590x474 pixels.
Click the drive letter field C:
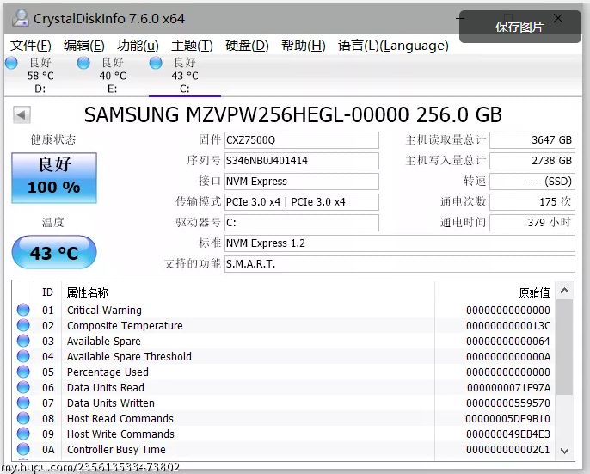[302, 223]
